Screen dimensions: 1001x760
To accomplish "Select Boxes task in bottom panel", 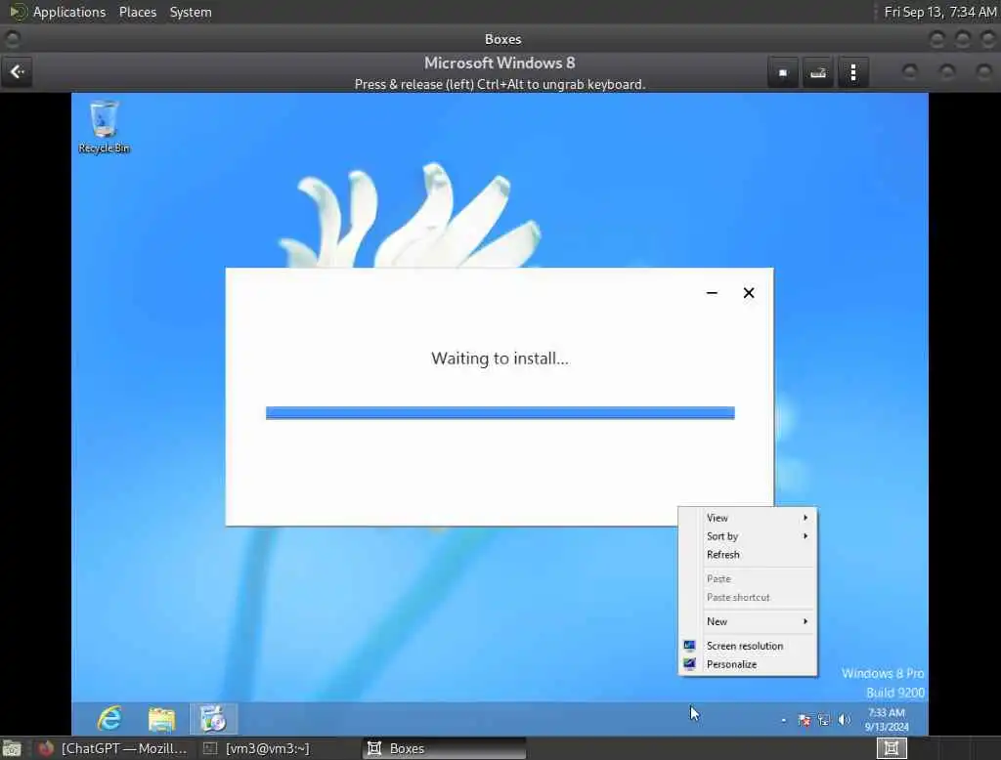I will click(445, 748).
